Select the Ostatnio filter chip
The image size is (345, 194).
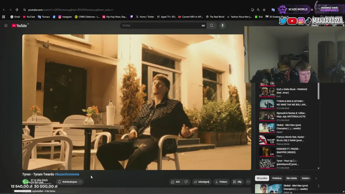click(306, 178)
